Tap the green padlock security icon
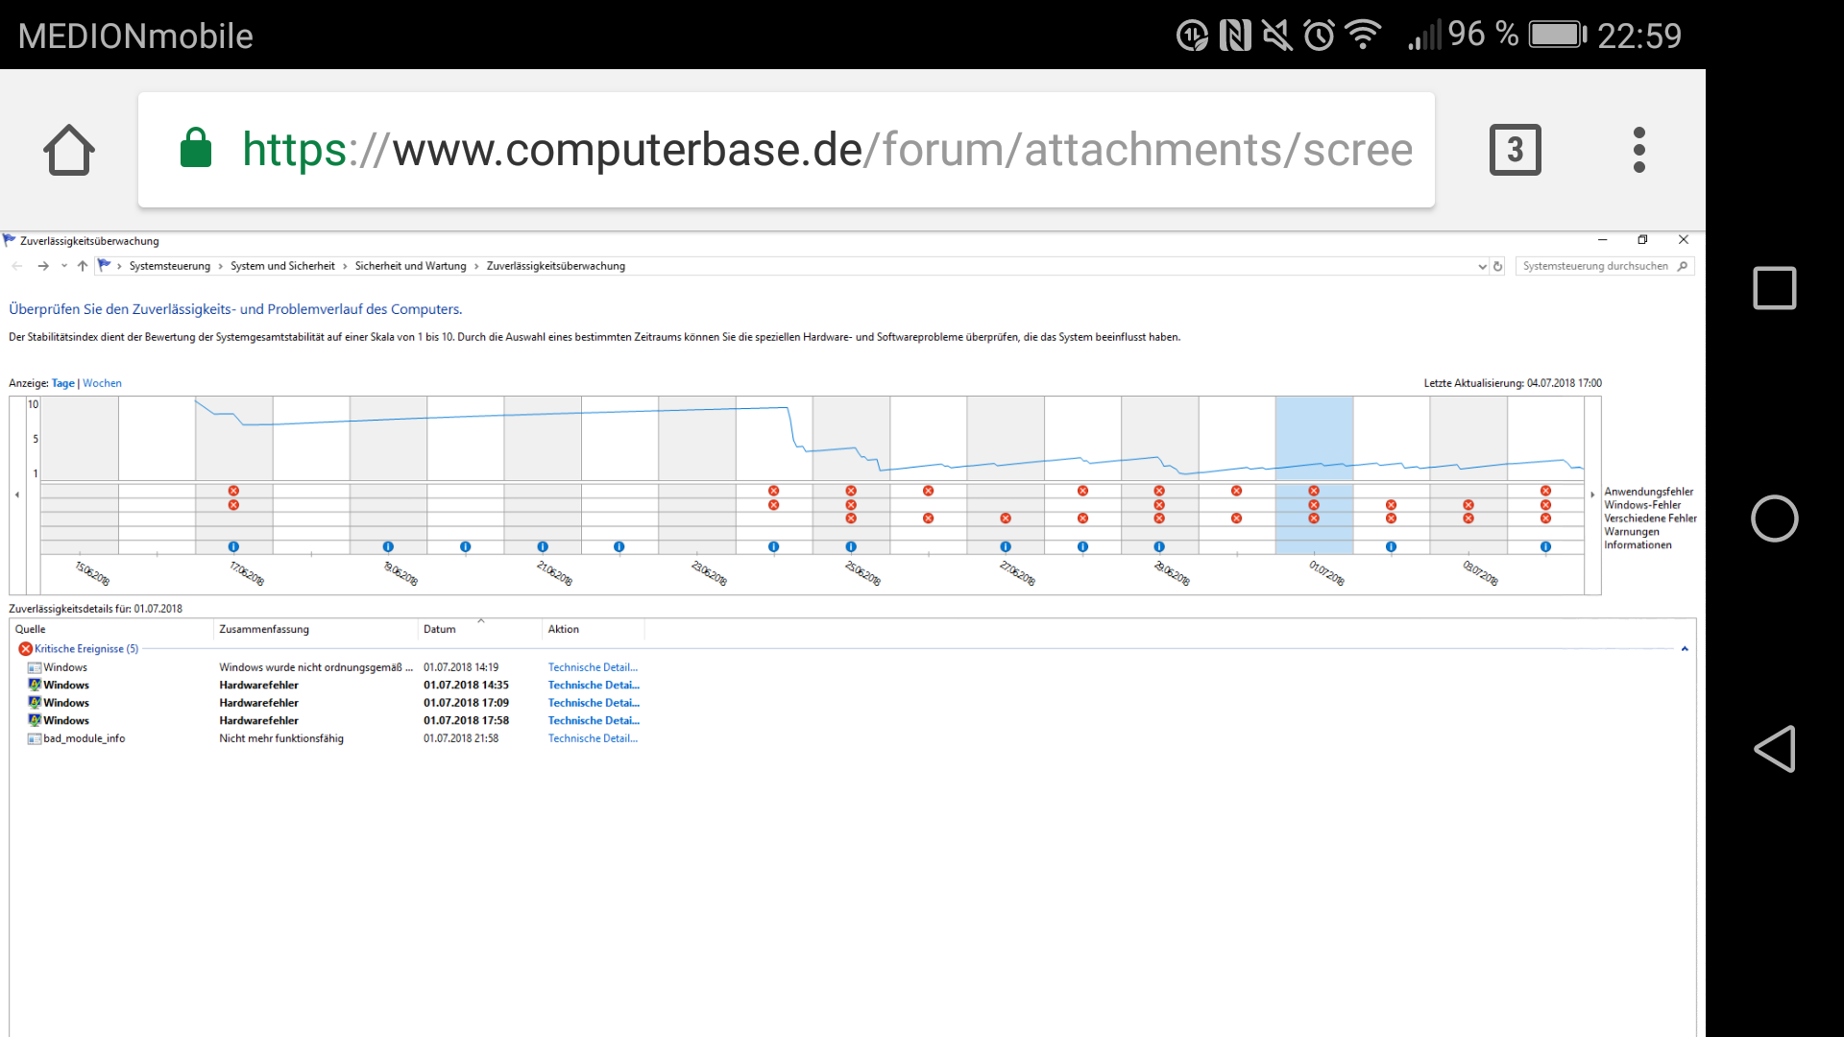 pos(196,149)
